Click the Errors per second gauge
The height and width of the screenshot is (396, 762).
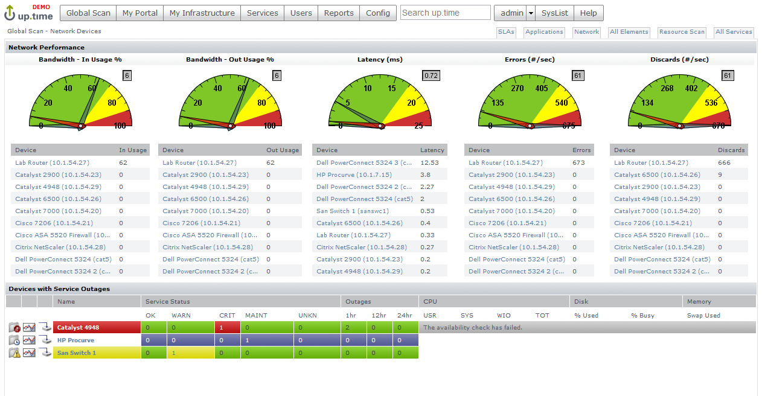coord(530,101)
